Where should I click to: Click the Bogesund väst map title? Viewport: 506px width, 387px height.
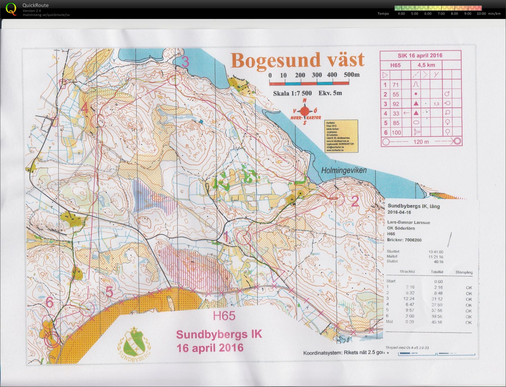point(297,60)
